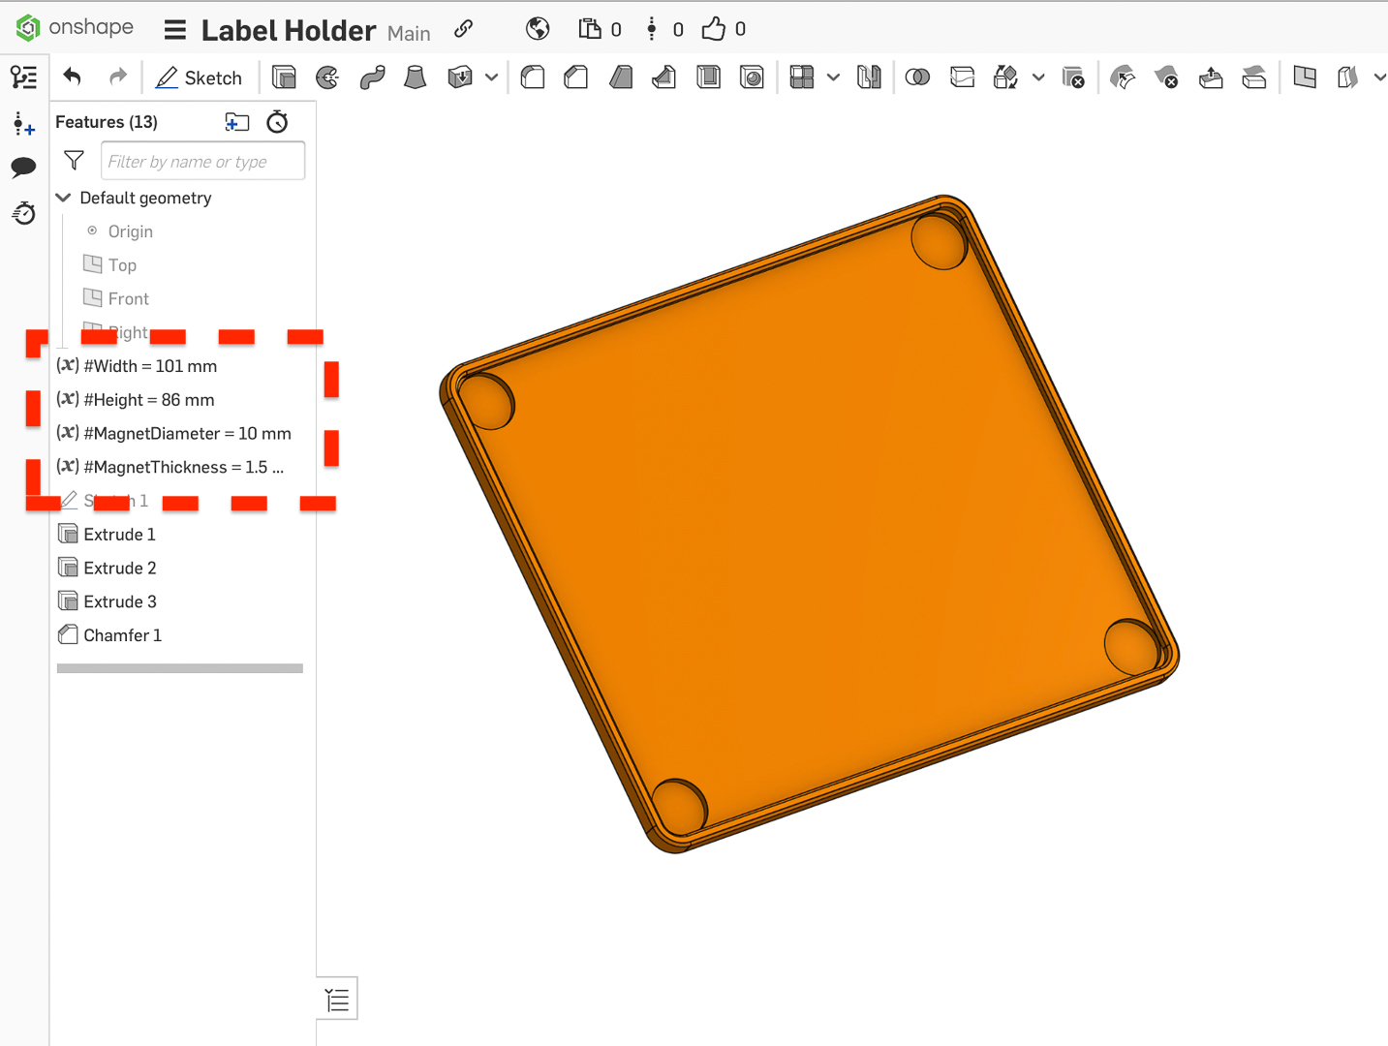The width and height of the screenshot is (1388, 1046).
Task: Select the Hole tool
Action: 753,77
